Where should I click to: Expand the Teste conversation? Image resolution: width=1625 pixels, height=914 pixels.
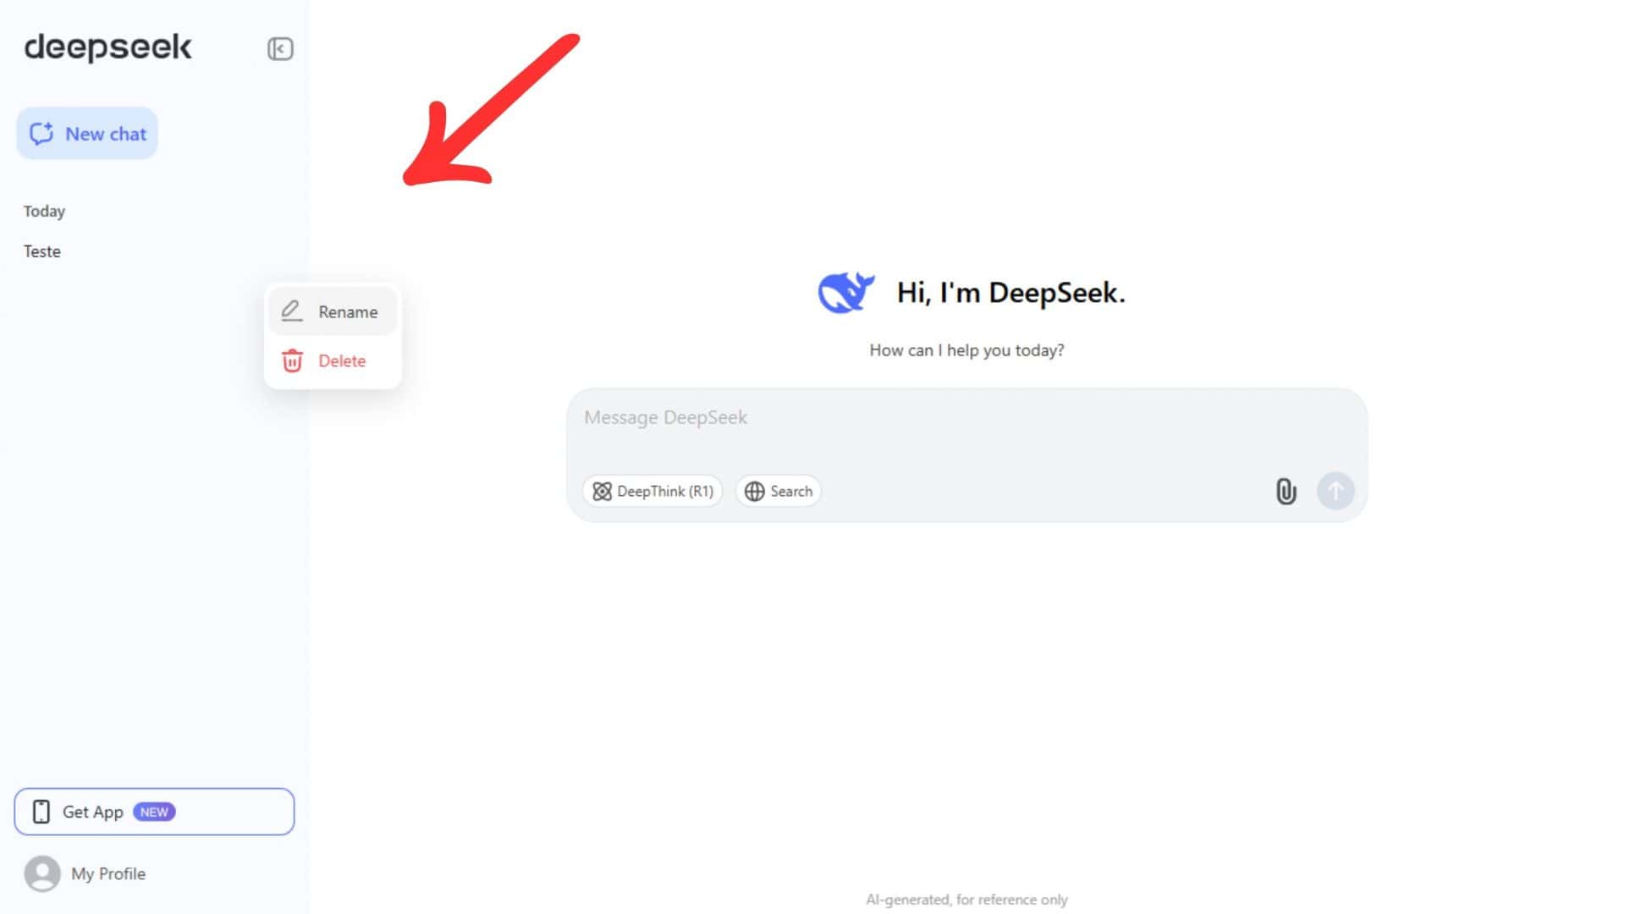(x=41, y=251)
